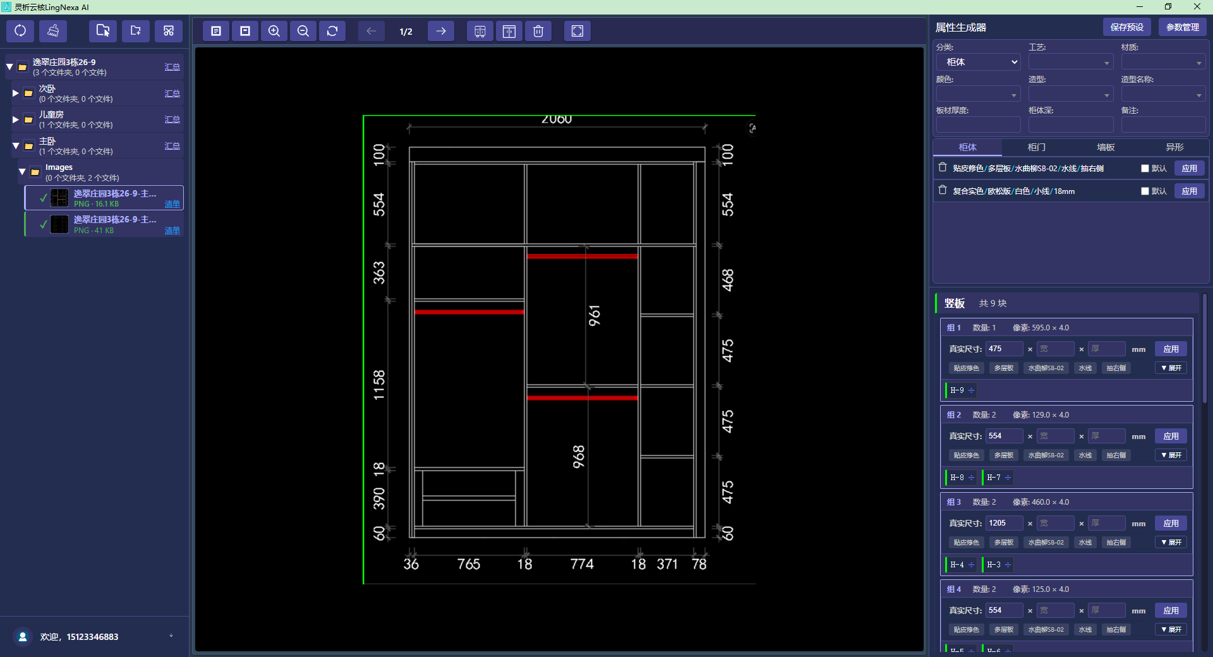1213x657 pixels.
Task: Click the cabinet with legs icon
Action: (480, 31)
